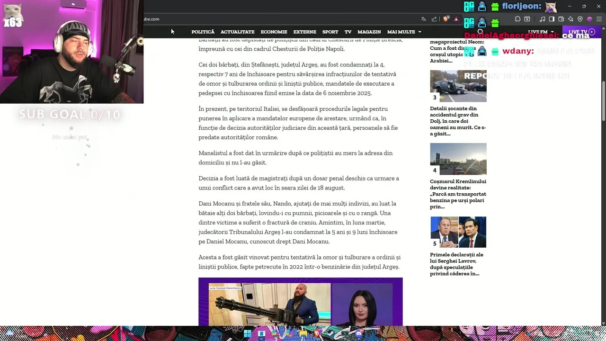Open the SPORT section
This screenshot has height=341, width=606.
330,32
